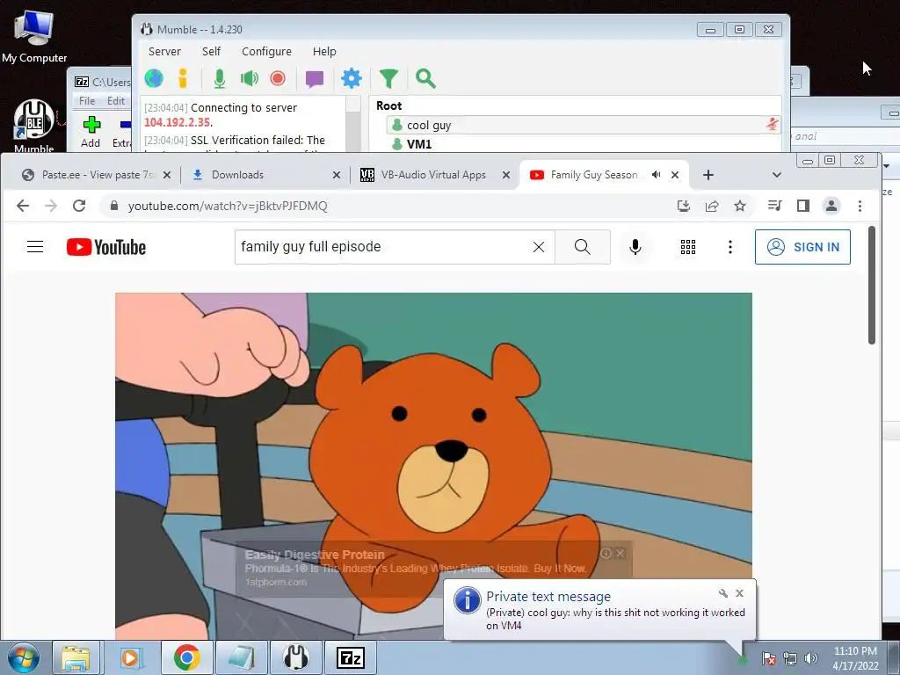
Task: Open 7-Zip taskbar button
Action: (351, 657)
